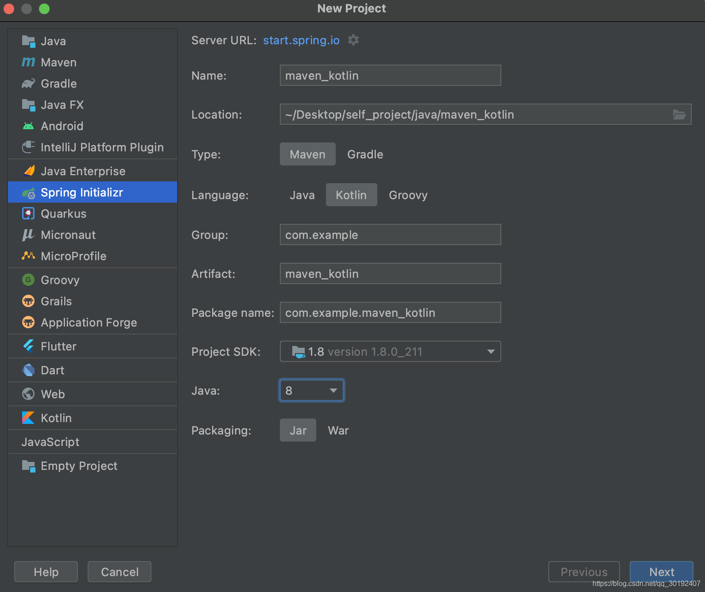Choose Kotlin as the language
Image resolution: width=705 pixels, height=592 pixels.
[351, 195]
